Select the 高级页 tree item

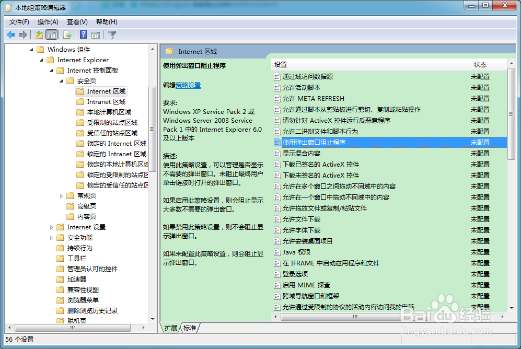(86, 206)
